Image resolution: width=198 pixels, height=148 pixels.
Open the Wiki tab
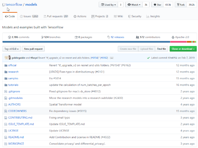click(x=118, y=16)
